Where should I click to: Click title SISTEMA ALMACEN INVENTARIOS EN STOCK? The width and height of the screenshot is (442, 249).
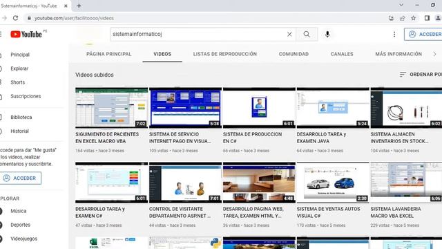click(399, 138)
